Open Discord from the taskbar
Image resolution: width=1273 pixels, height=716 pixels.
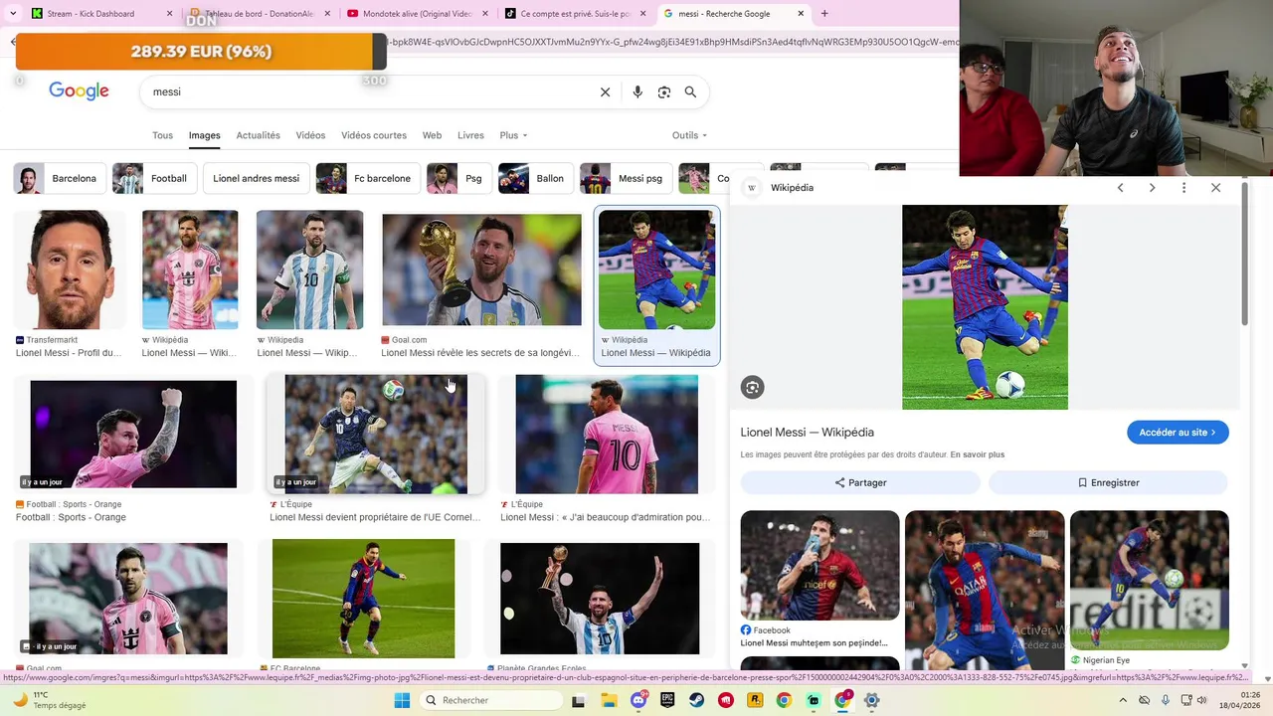(638, 700)
